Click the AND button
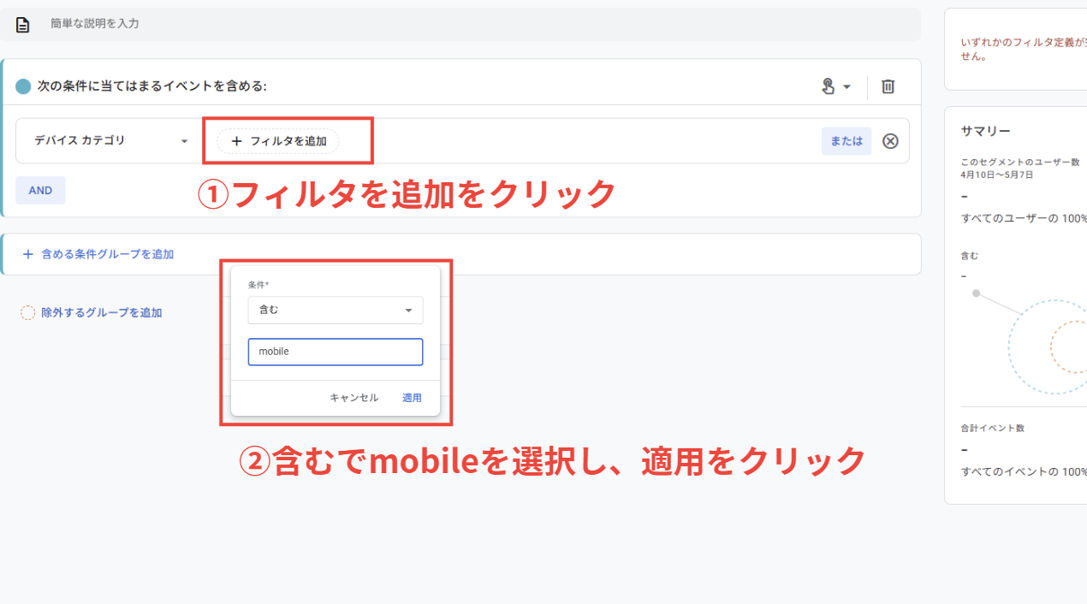The height and width of the screenshot is (604, 1087). (40, 190)
